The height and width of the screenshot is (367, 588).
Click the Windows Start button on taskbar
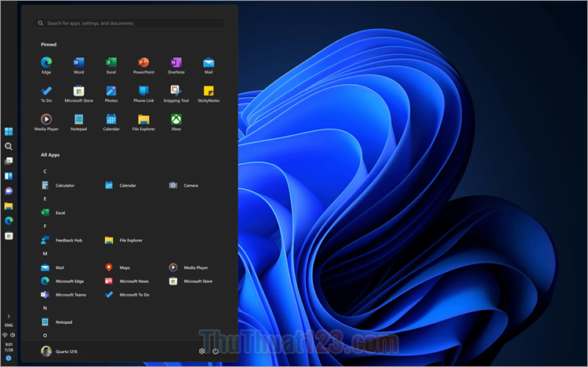pos(9,131)
